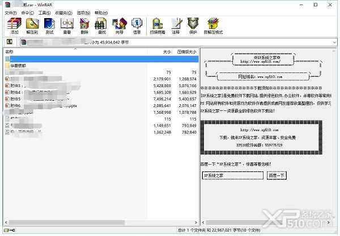Click the size value 1,695,309

[x=162, y=92]
